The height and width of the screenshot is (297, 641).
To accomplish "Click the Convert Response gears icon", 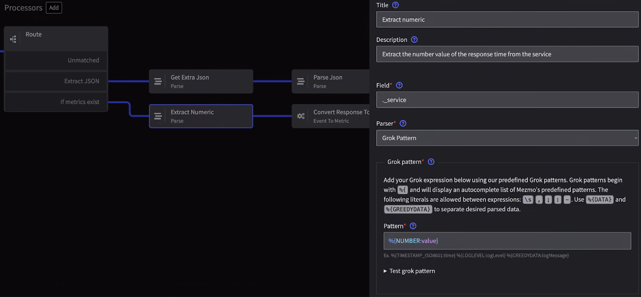I will click(300, 116).
